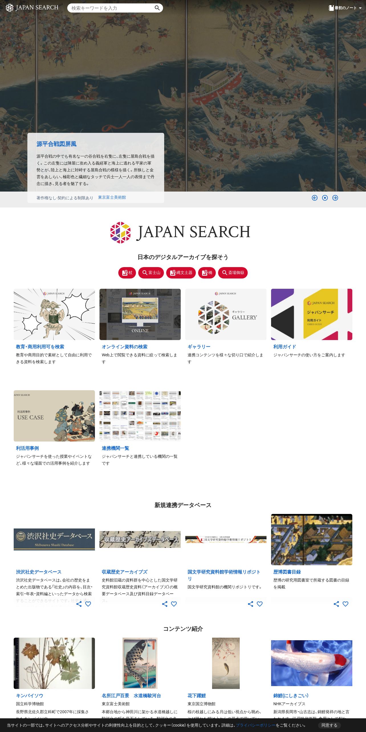Open プライバシーポリシー link in cookie banner

click(256, 725)
